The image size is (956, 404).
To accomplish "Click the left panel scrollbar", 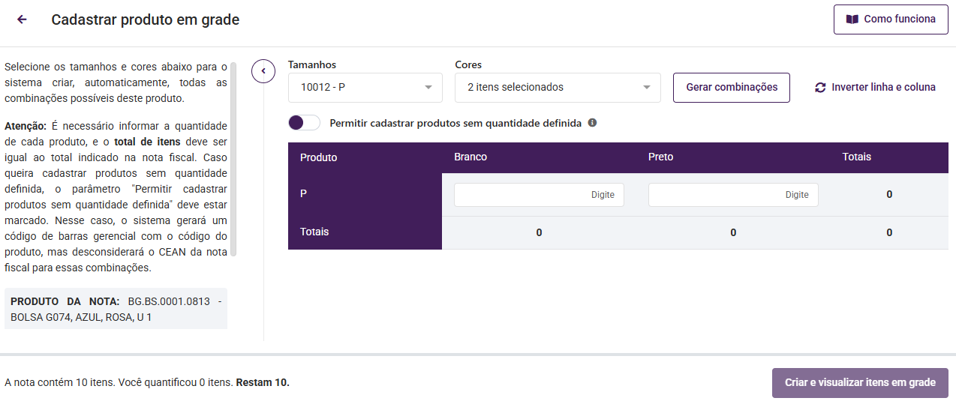I will click(x=233, y=159).
